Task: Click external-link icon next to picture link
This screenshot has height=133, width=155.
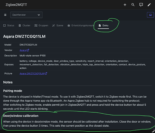Action: click(x=46, y=73)
